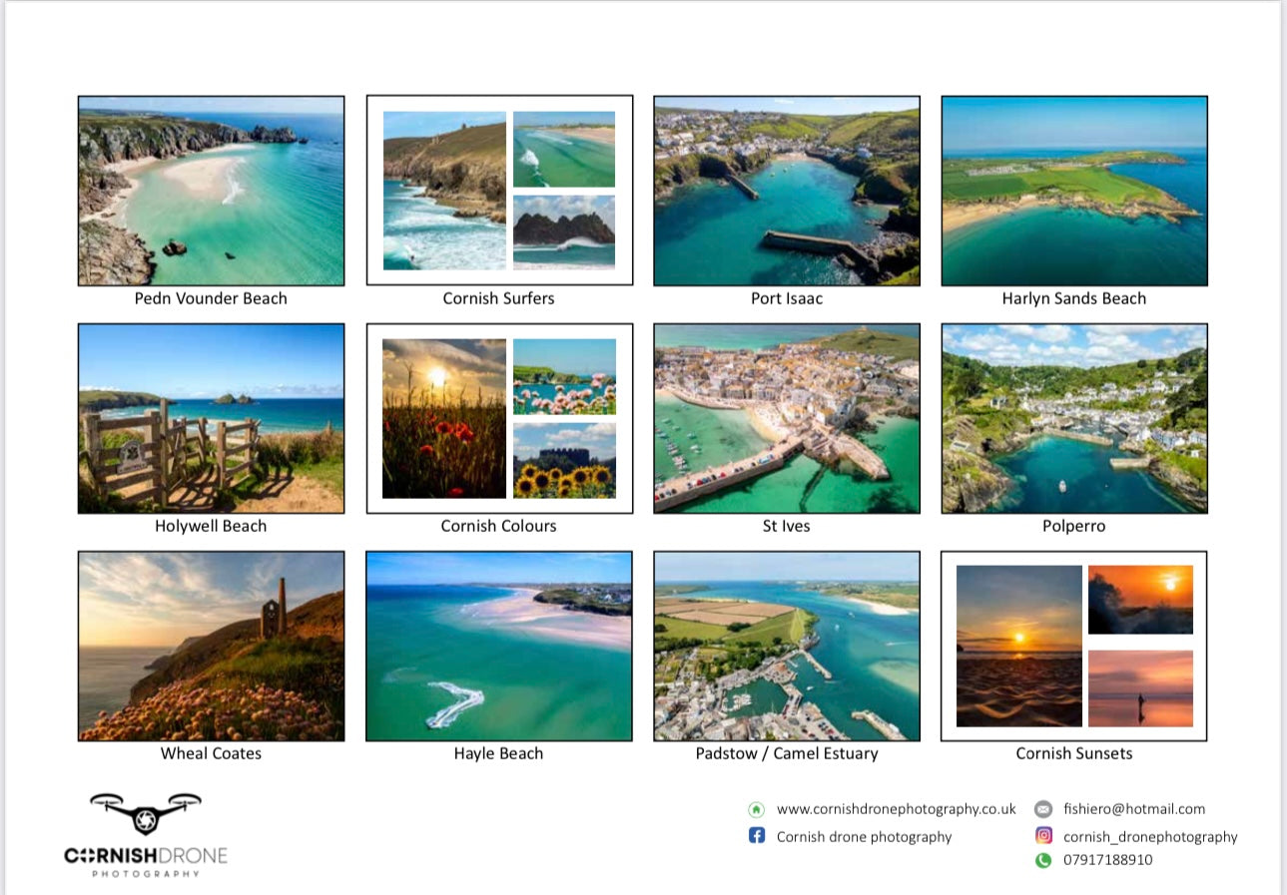This screenshot has height=895, width=1287.
Task: Click the 07917188910 phone number
Action: [1107, 860]
